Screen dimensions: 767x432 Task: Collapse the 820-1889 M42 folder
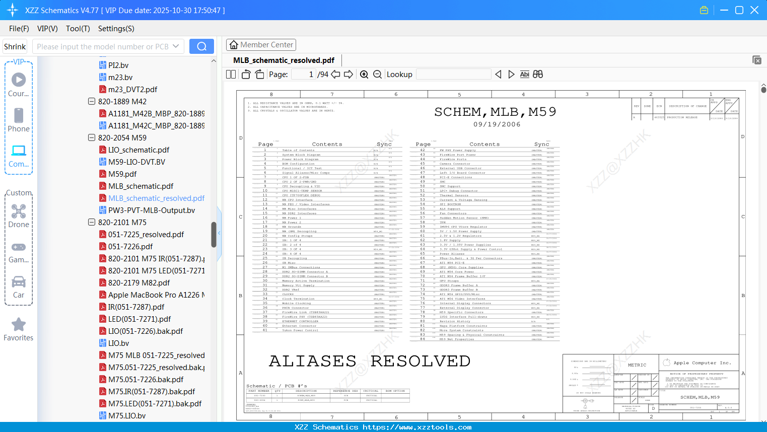coord(92,101)
